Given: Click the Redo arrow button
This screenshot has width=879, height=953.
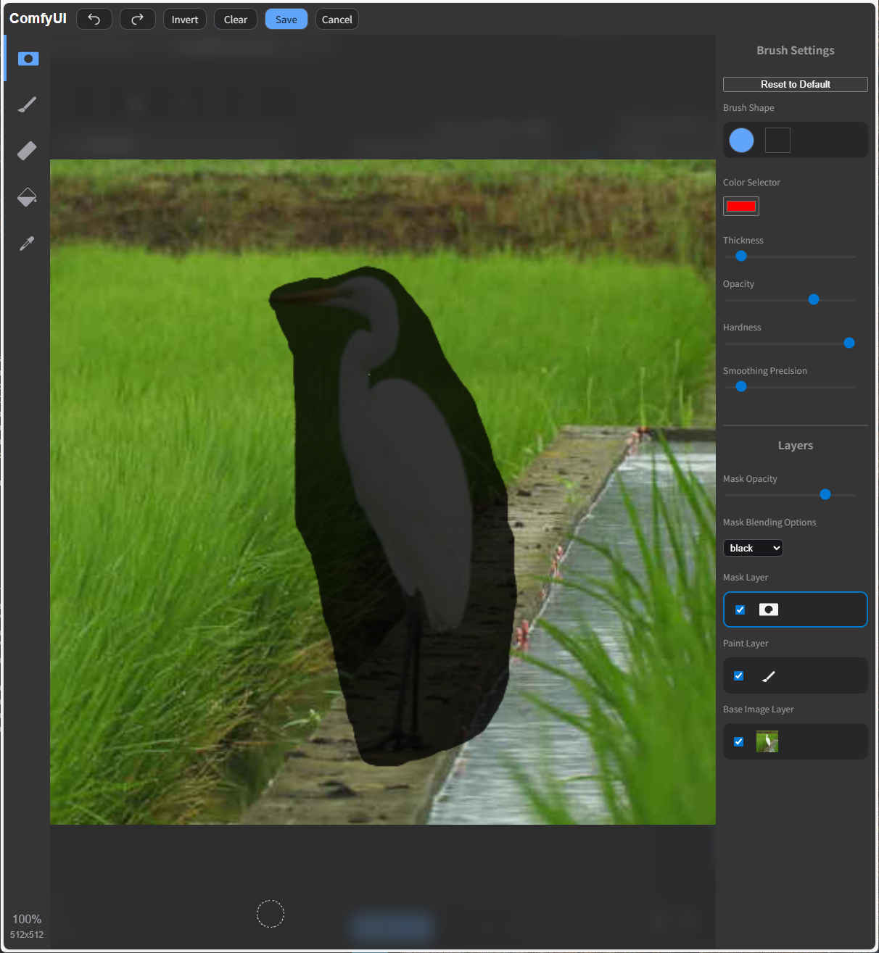Looking at the screenshot, I should tap(137, 20).
